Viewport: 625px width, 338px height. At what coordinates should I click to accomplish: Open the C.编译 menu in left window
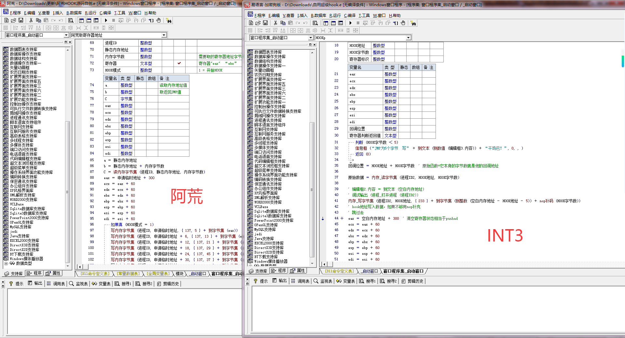(105, 13)
